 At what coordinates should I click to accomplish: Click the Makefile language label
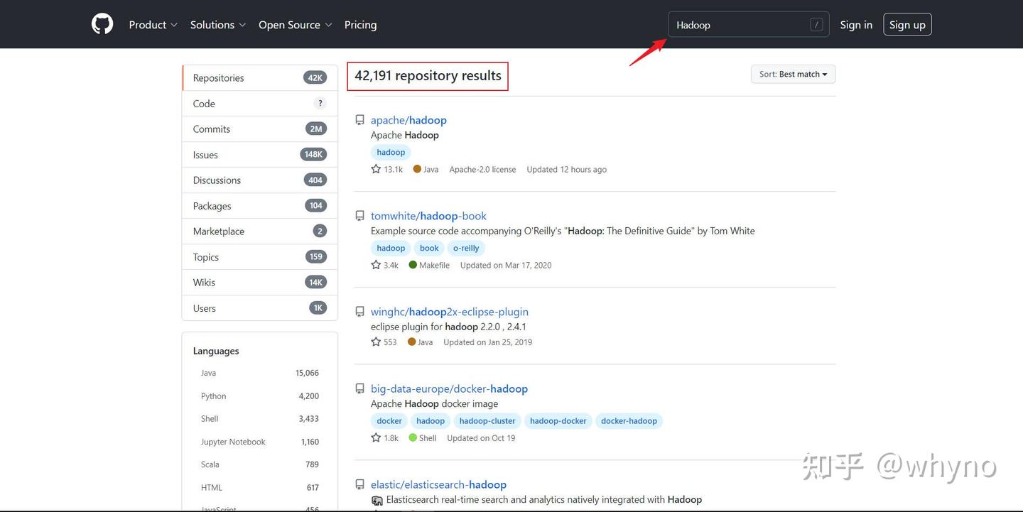click(x=434, y=266)
